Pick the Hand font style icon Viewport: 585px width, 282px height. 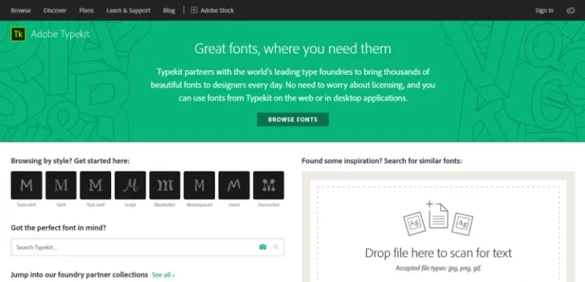click(234, 185)
